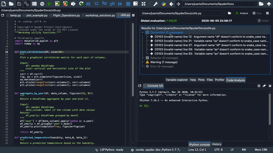Switch to the Files tab
Screen dimensions: 273x153
point(210,80)
